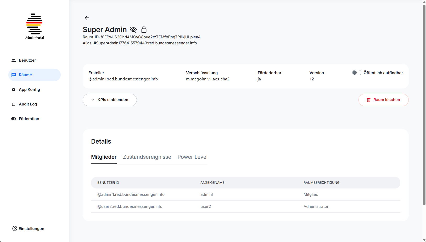Click the back arrow icon
Viewport: 426px width, 242px height.
click(x=87, y=18)
